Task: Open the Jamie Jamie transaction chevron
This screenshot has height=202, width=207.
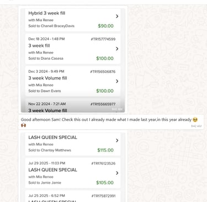Action: point(117,173)
